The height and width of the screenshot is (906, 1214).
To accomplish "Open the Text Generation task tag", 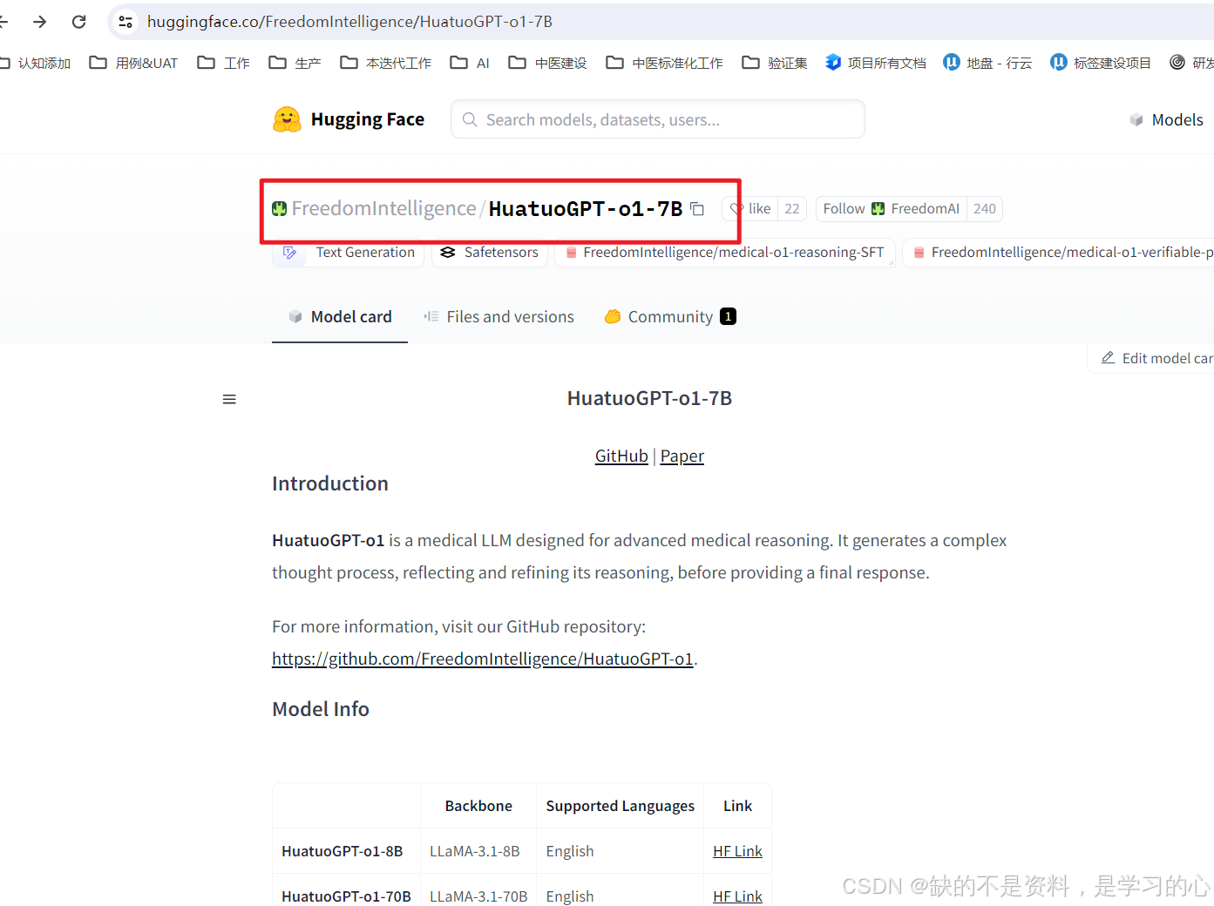I will tap(349, 253).
